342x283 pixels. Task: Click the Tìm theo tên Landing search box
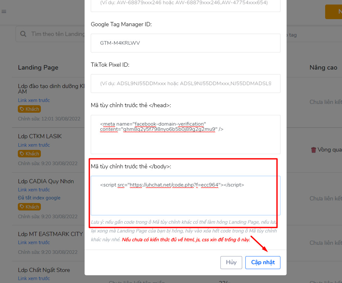tap(50, 34)
